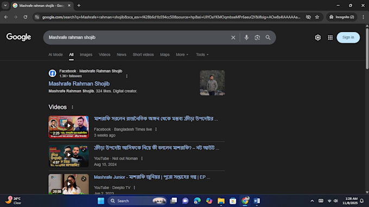This screenshot has height=207, width=369.
Task: Open the Bangladesh Times live video title link
Action: click(x=156, y=119)
